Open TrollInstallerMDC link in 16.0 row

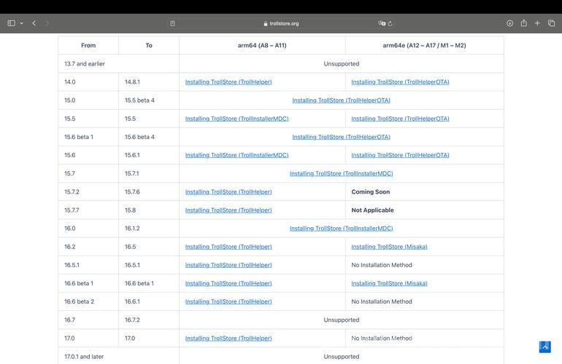(342, 228)
